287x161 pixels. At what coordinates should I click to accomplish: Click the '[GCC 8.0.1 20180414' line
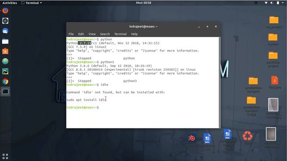coord(131,70)
